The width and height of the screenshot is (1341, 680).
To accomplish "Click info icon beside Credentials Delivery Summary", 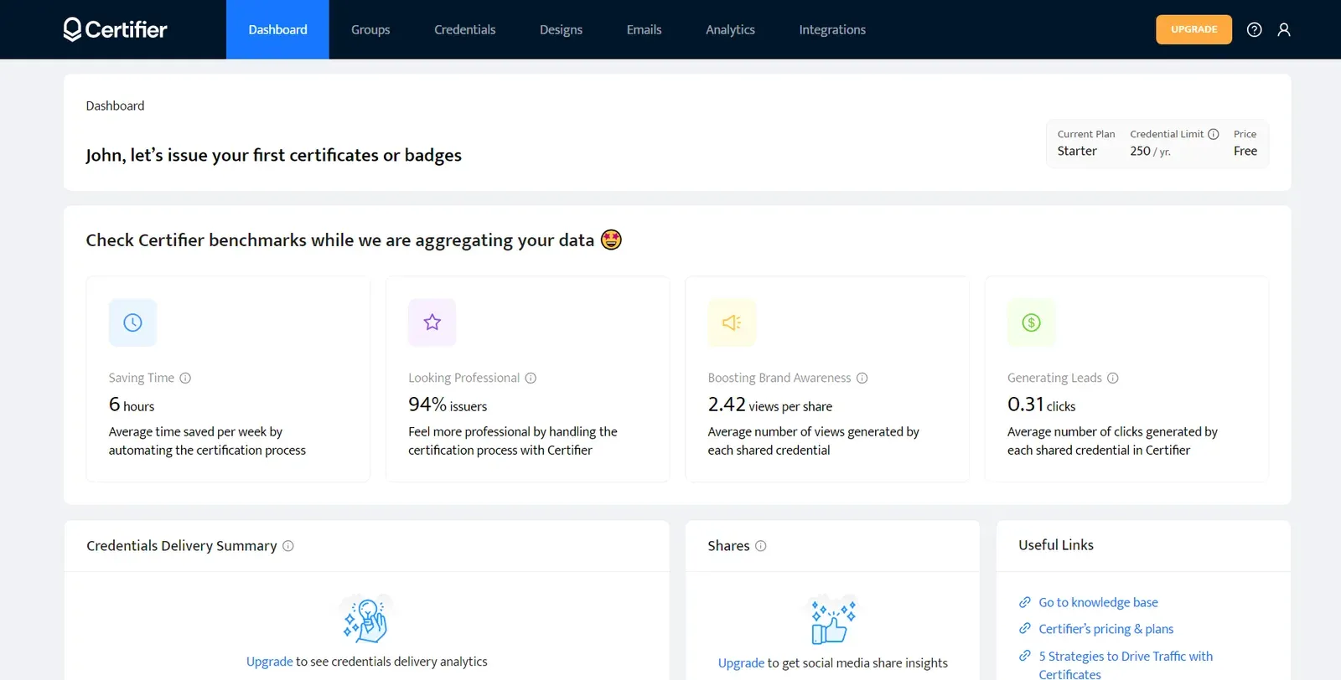I will click(288, 546).
